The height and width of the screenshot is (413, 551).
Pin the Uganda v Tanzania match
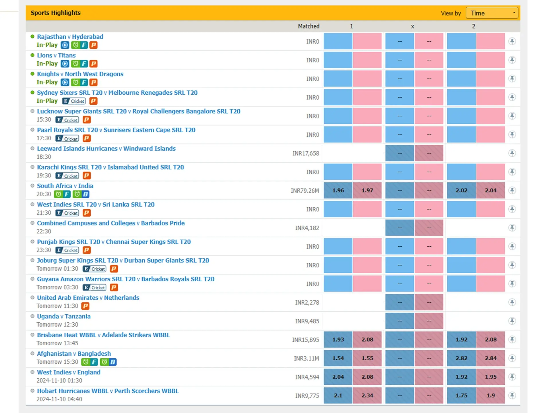click(512, 321)
